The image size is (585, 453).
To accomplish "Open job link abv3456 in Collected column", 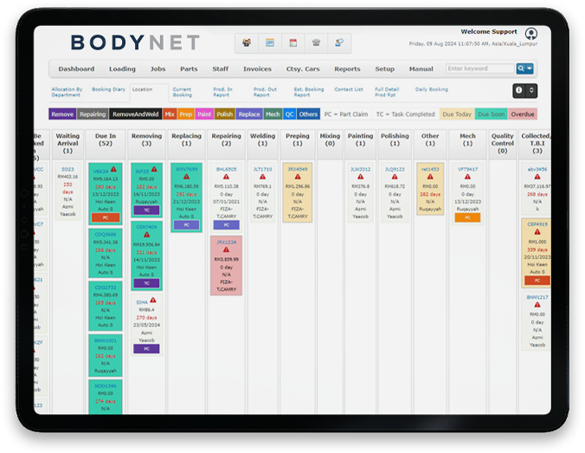I will 537,169.
